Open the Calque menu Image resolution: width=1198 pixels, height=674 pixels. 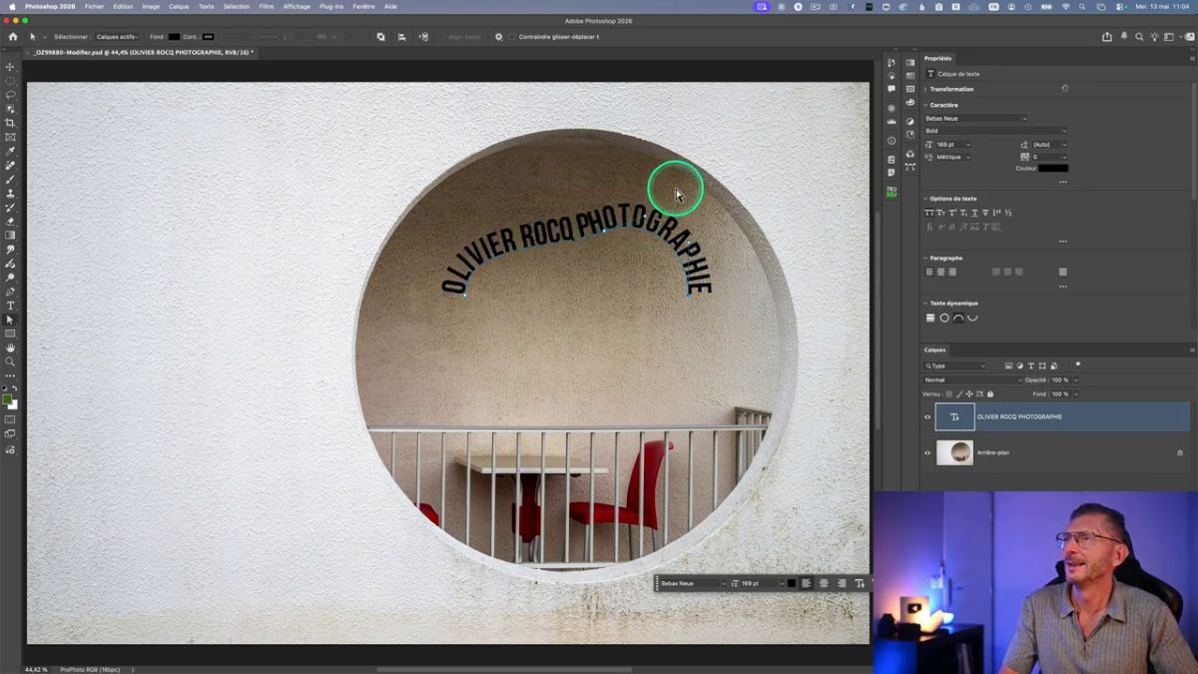[x=179, y=6]
